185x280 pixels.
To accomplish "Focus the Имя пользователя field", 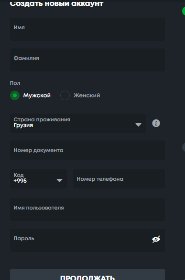I will click(x=87, y=210).
